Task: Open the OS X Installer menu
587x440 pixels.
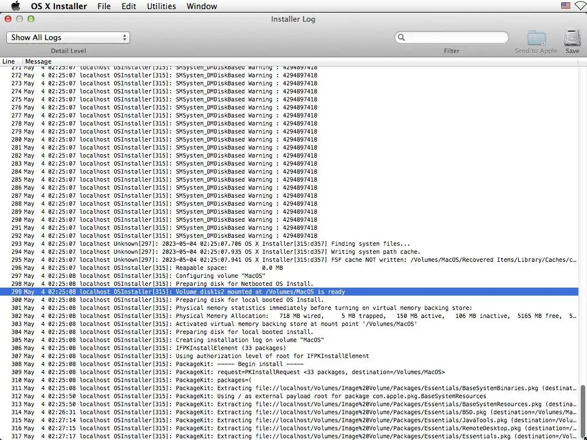Action: (x=59, y=6)
